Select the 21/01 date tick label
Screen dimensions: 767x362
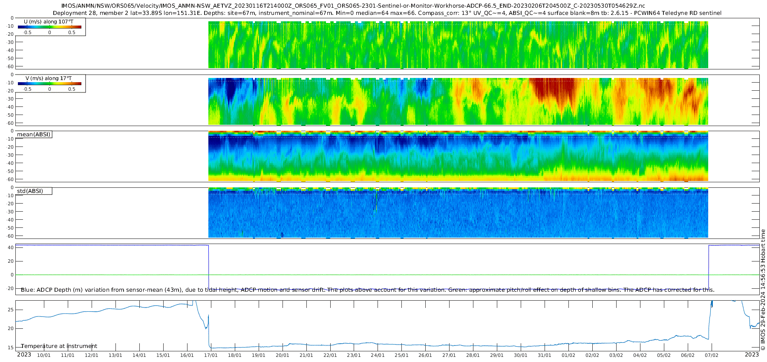(306, 356)
